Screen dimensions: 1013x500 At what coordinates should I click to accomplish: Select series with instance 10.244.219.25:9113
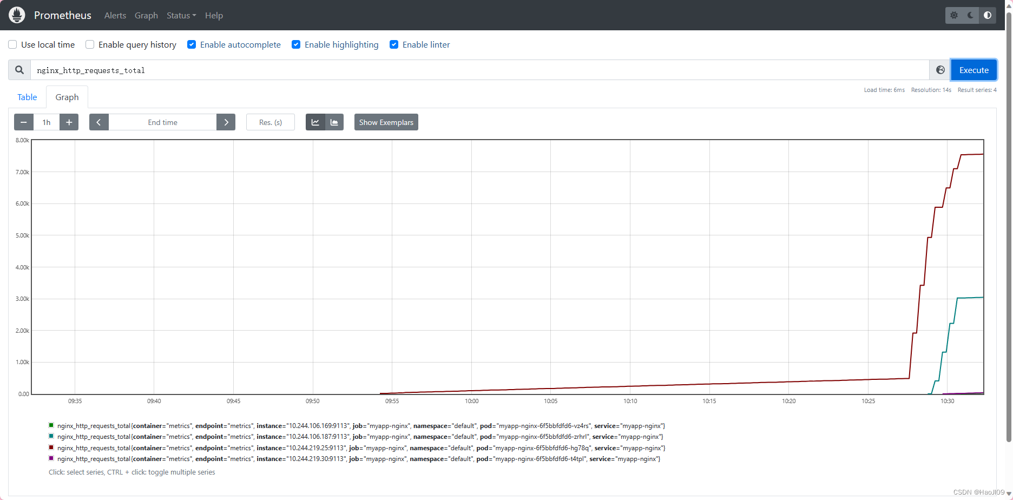361,448
